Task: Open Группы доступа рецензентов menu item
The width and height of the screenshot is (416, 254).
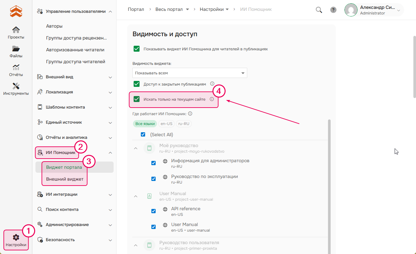Action: [x=77, y=38]
